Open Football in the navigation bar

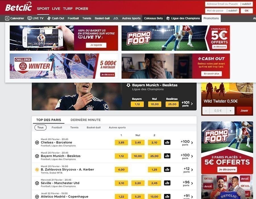73,18
